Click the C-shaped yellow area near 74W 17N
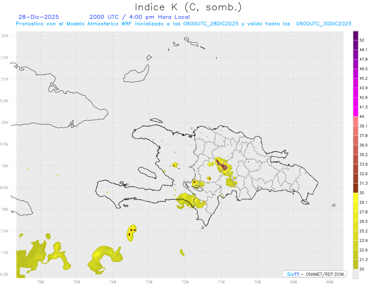 pos(105,259)
